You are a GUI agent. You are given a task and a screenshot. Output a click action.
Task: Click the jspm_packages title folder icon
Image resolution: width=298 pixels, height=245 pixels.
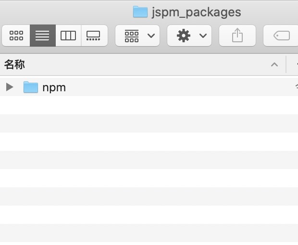point(140,12)
